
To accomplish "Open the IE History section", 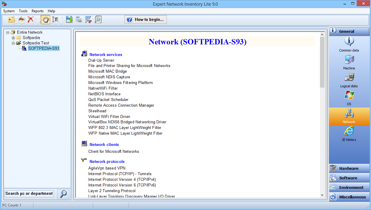I will pos(349,134).
